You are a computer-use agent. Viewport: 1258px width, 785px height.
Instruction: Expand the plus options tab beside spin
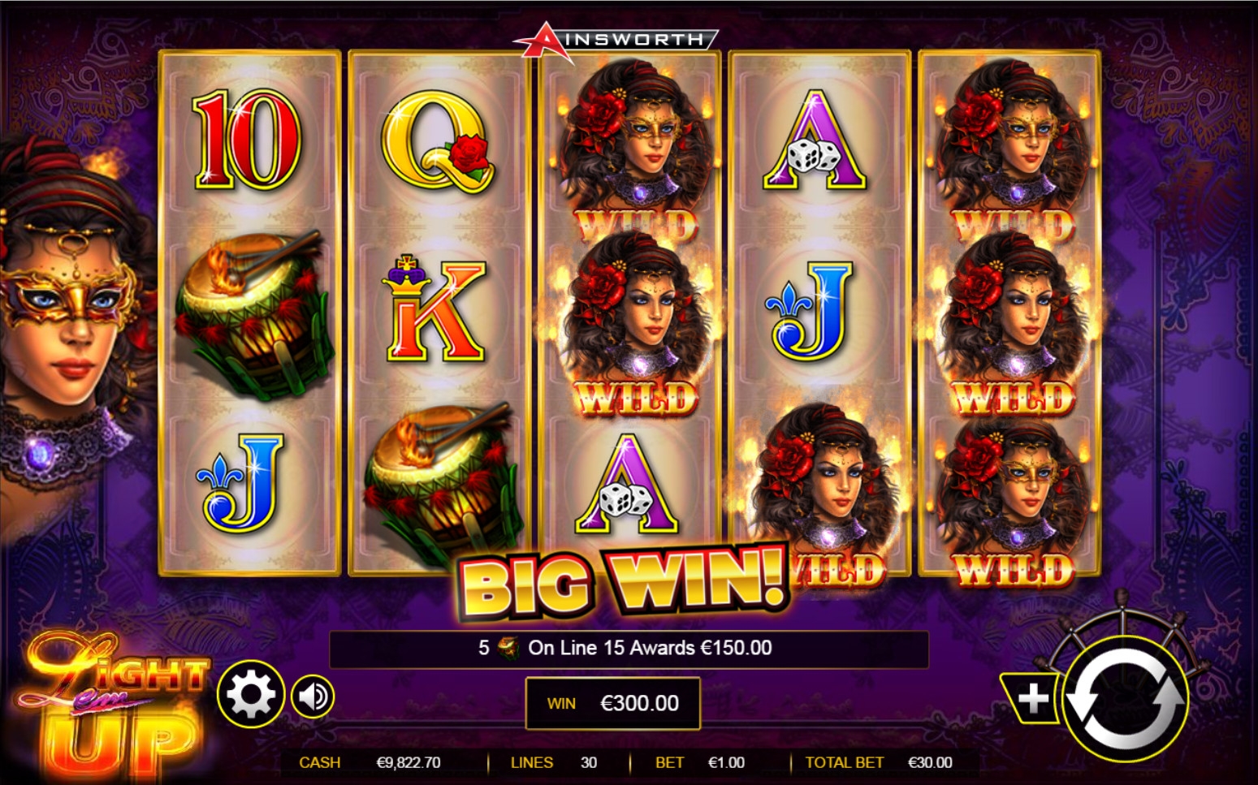[1031, 697]
